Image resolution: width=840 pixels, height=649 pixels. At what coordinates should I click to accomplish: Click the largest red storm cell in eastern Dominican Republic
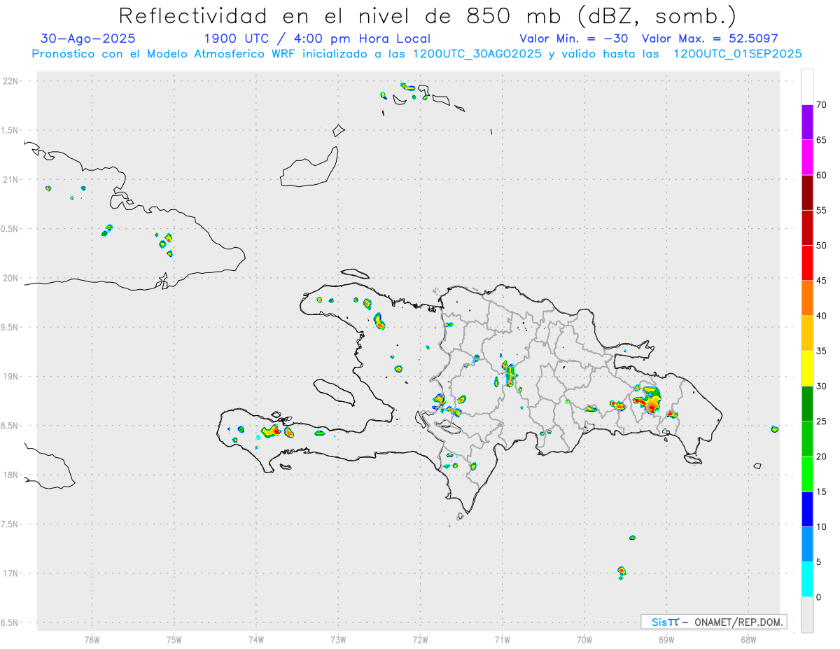tap(648, 400)
